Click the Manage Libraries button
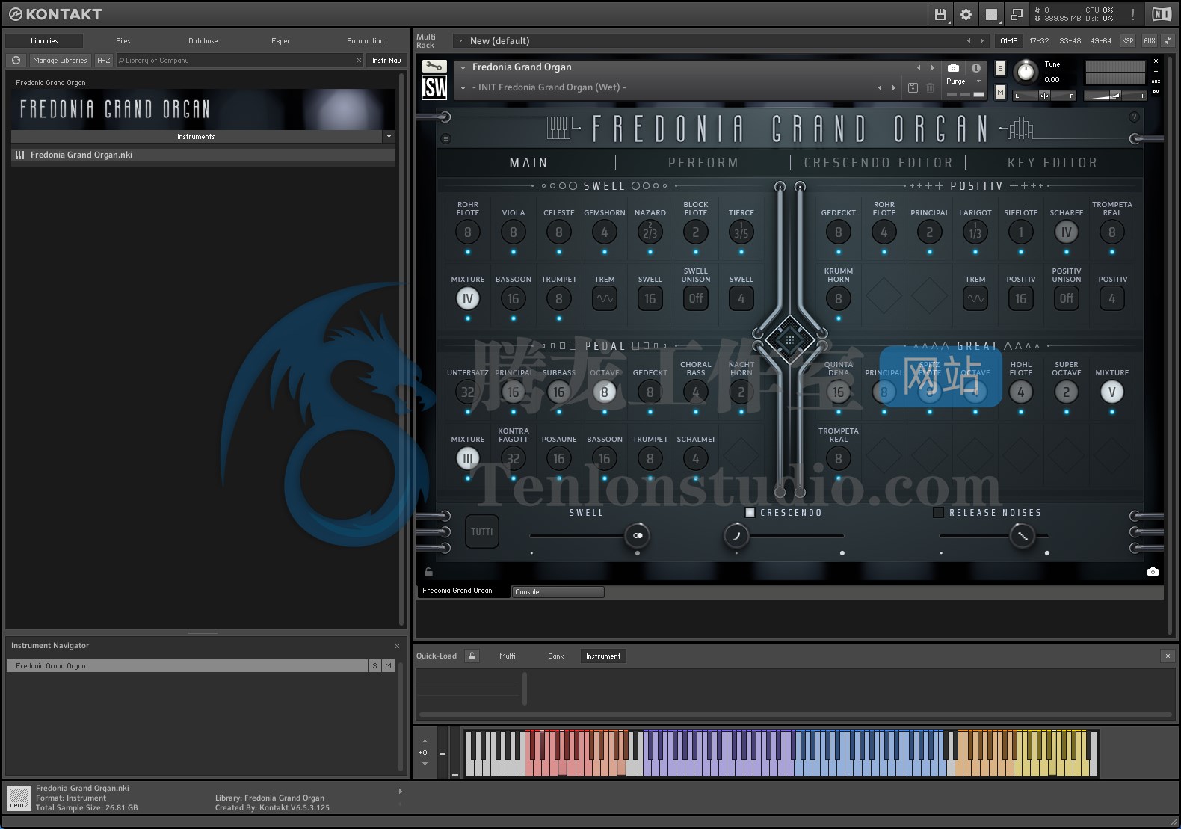1181x829 pixels. click(x=60, y=61)
